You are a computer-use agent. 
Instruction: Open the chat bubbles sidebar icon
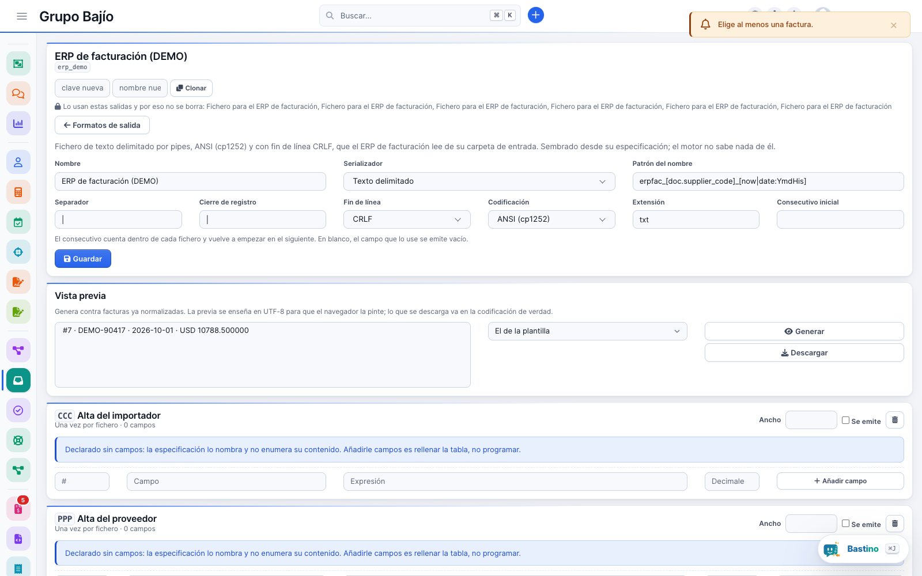[x=18, y=93]
